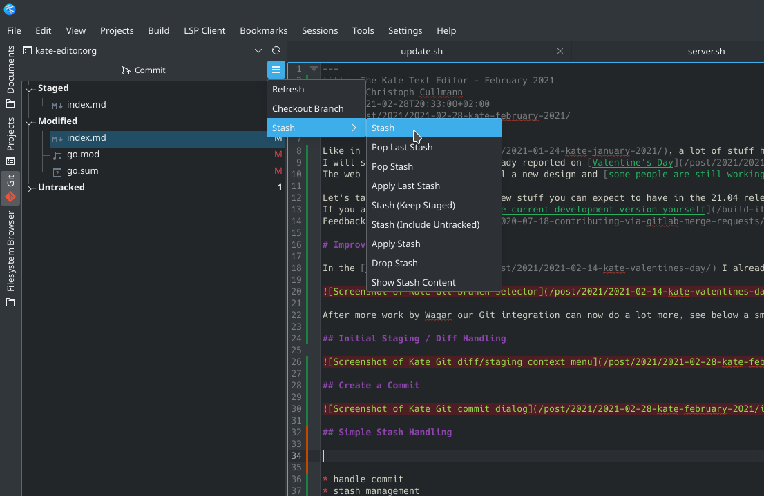Open the View menu
This screenshot has width=764, height=496.
point(76,30)
